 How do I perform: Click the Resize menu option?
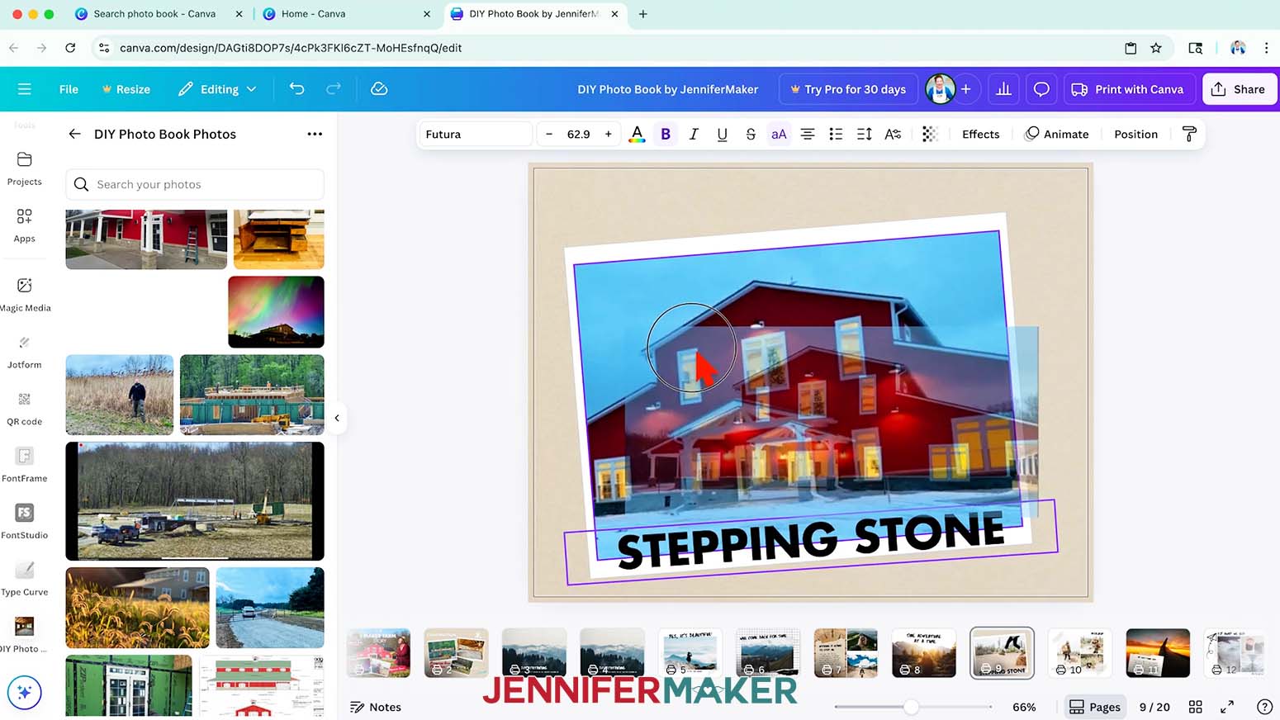(126, 89)
